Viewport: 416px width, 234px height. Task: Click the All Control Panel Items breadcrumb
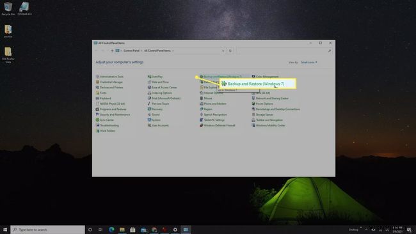157,51
